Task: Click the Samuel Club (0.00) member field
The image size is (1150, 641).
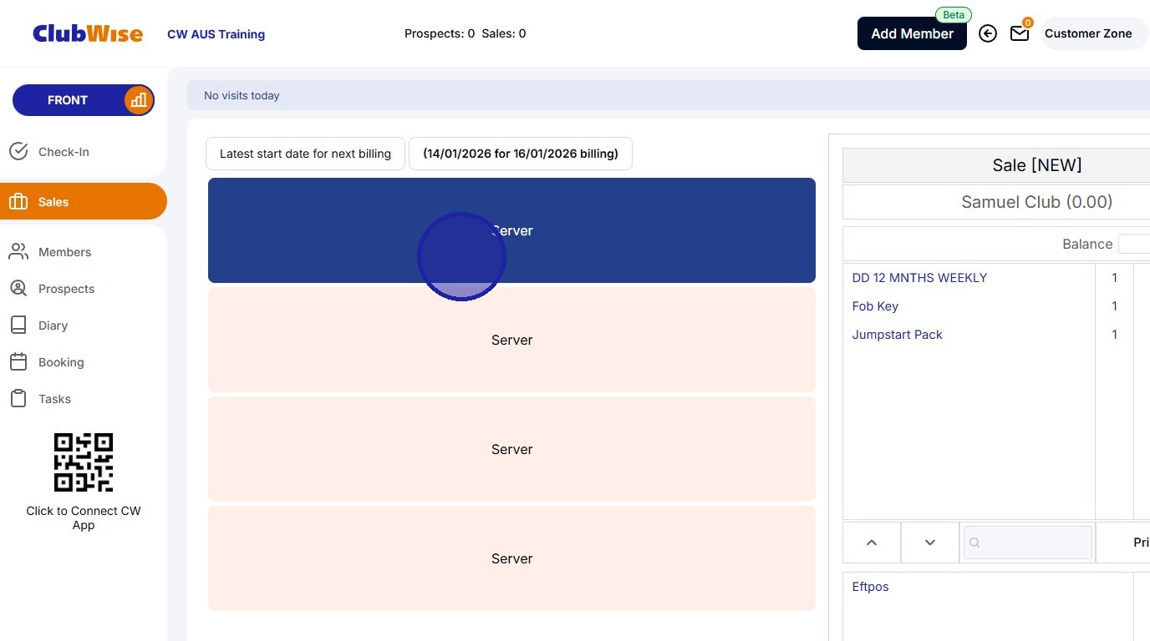Action: (996, 202)
